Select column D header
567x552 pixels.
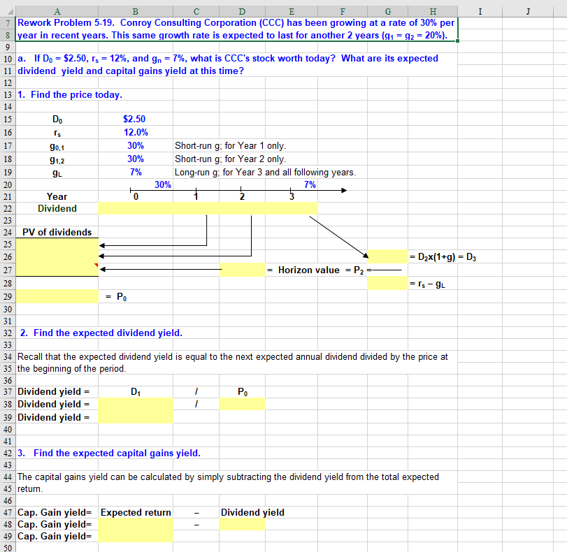pos(242,12)
